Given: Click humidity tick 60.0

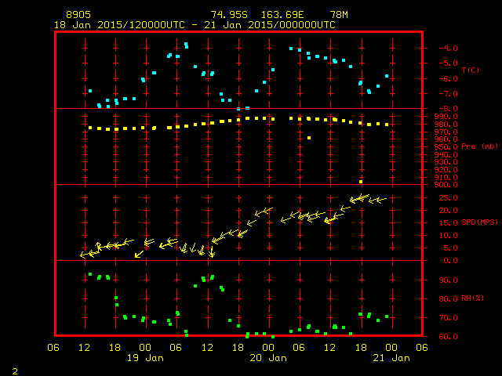Looking at the screenshot, I should [x=448, y=336].
